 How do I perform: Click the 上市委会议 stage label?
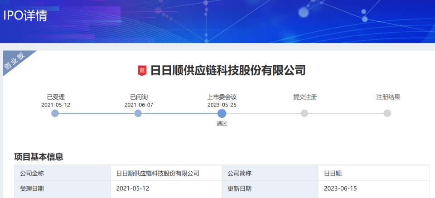click(x=222, y=97)
